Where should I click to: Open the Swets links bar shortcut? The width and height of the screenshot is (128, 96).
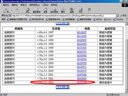click(x=108, y=19)
